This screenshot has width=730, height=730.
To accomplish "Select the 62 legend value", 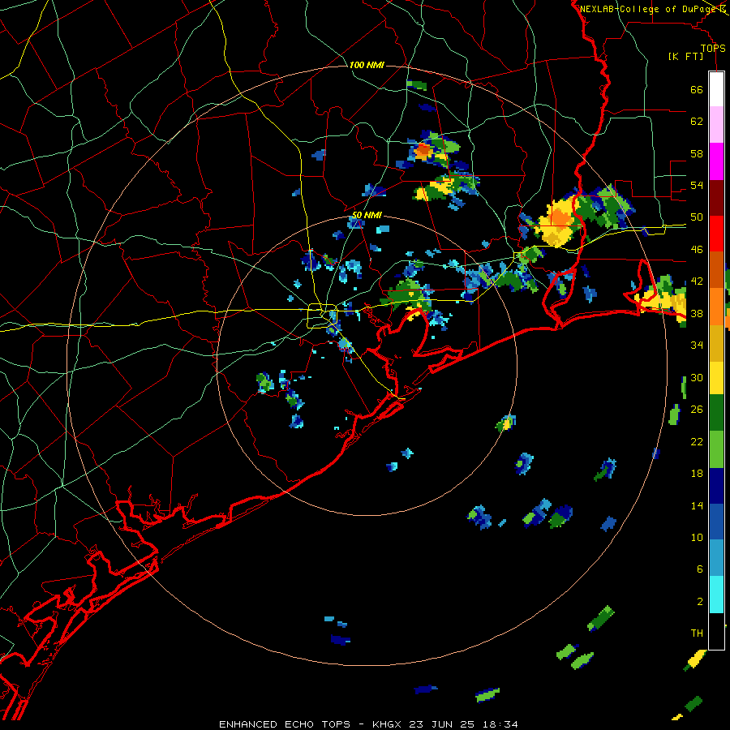I will 697,122.
